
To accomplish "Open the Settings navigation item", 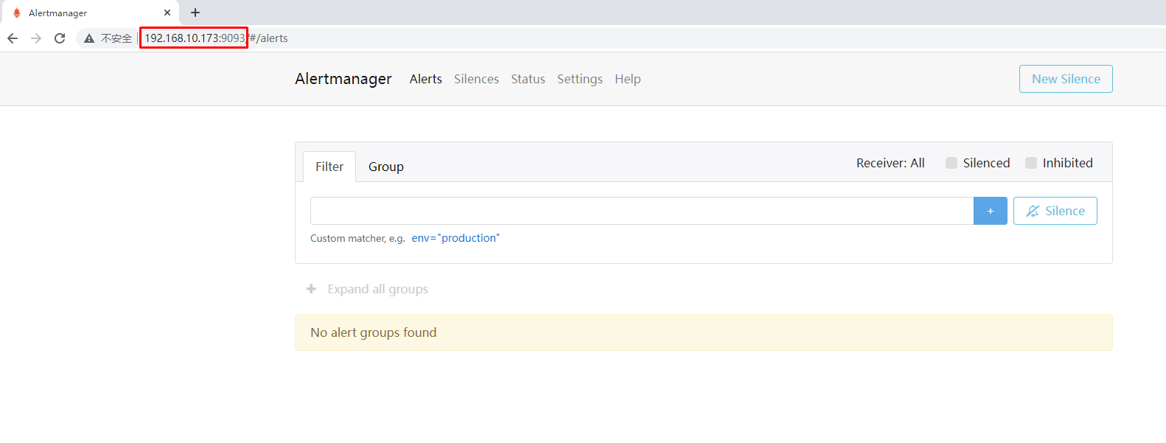I will click(x=580, y=79).
